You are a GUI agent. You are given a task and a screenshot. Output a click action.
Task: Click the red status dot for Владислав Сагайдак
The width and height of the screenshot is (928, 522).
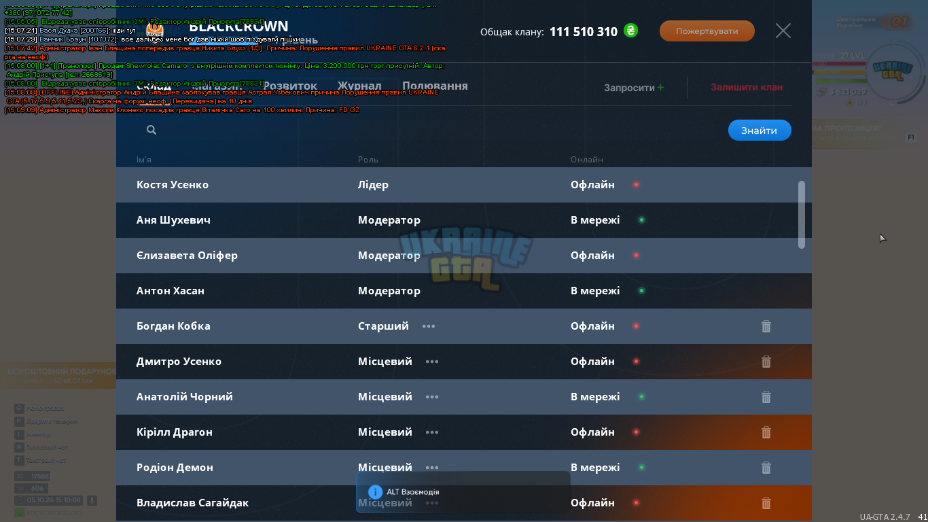coord(636,503)
